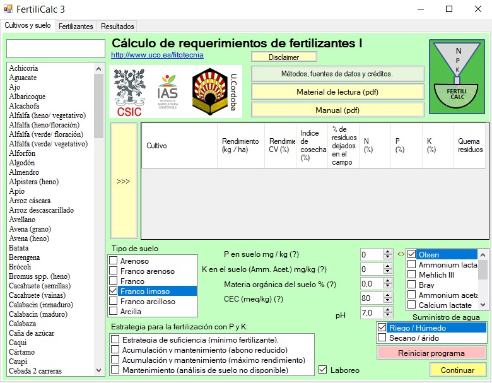Select Algodón in crop list

(x=21, y=163)
